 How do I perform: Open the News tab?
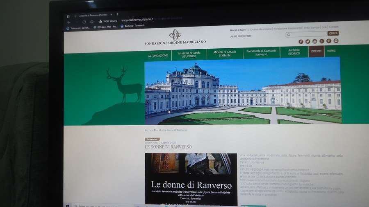click(331, 51)
